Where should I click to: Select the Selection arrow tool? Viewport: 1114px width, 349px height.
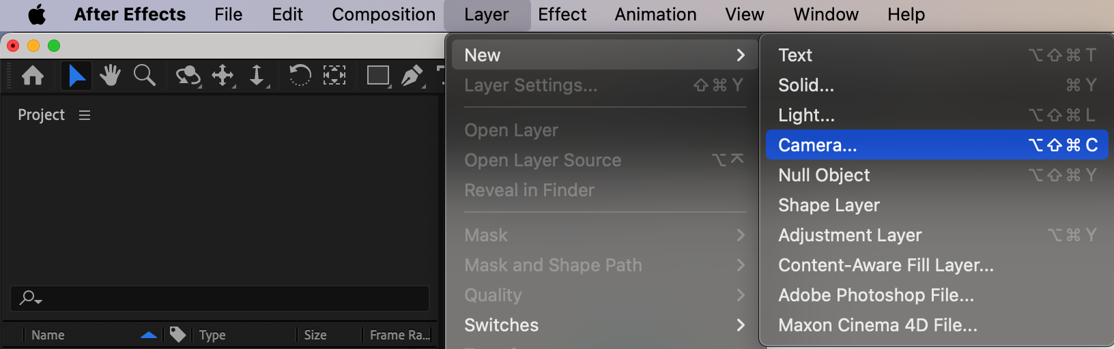(x=76, y=75)
